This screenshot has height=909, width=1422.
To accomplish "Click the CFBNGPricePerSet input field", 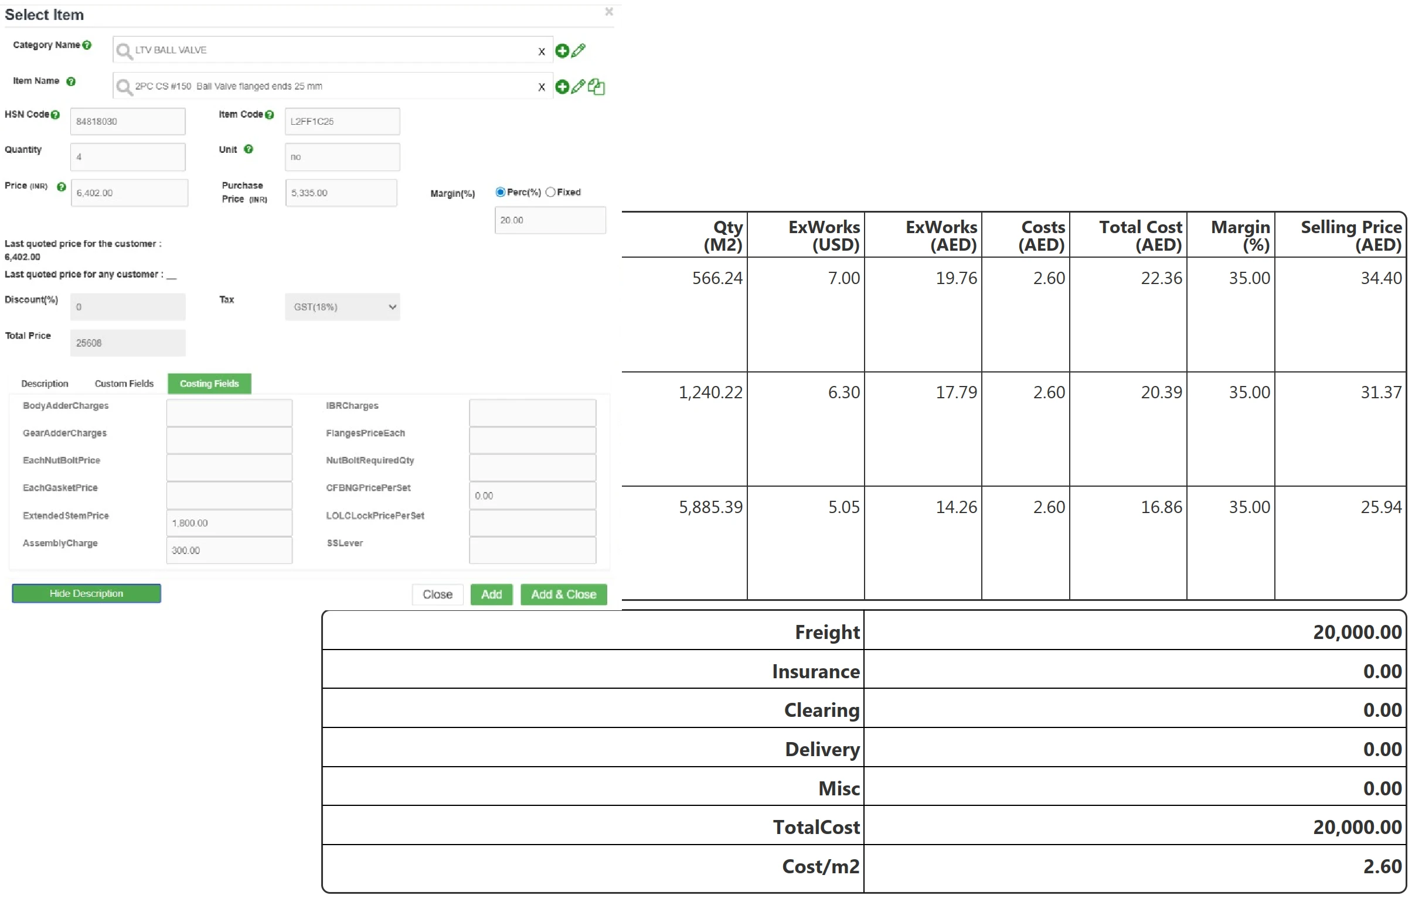I will tap(533, 496).
